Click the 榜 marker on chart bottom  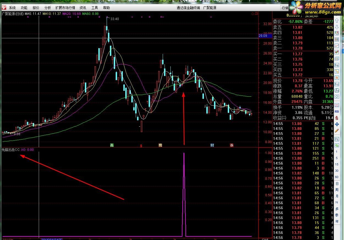[160, 145]
